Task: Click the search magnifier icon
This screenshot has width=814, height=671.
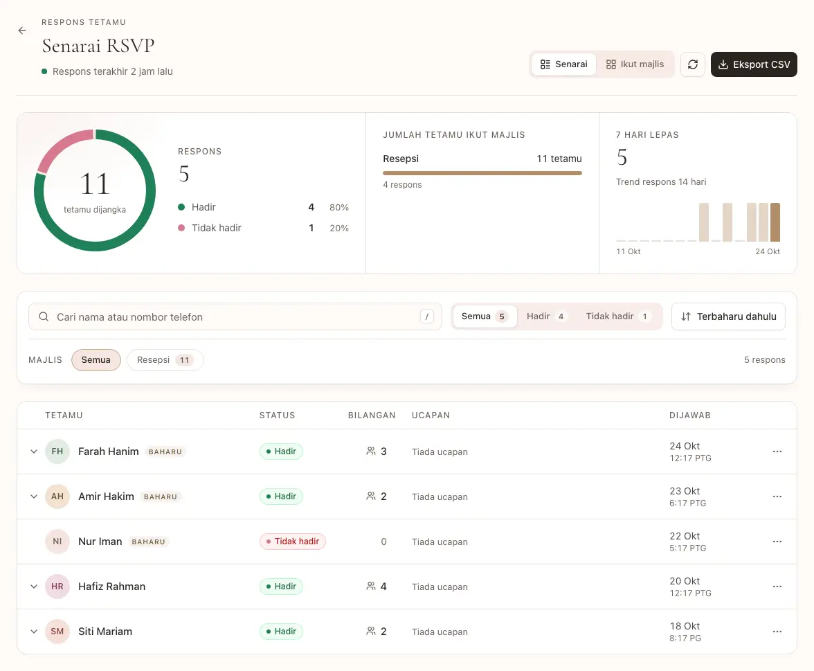Action: click(44, 317)
